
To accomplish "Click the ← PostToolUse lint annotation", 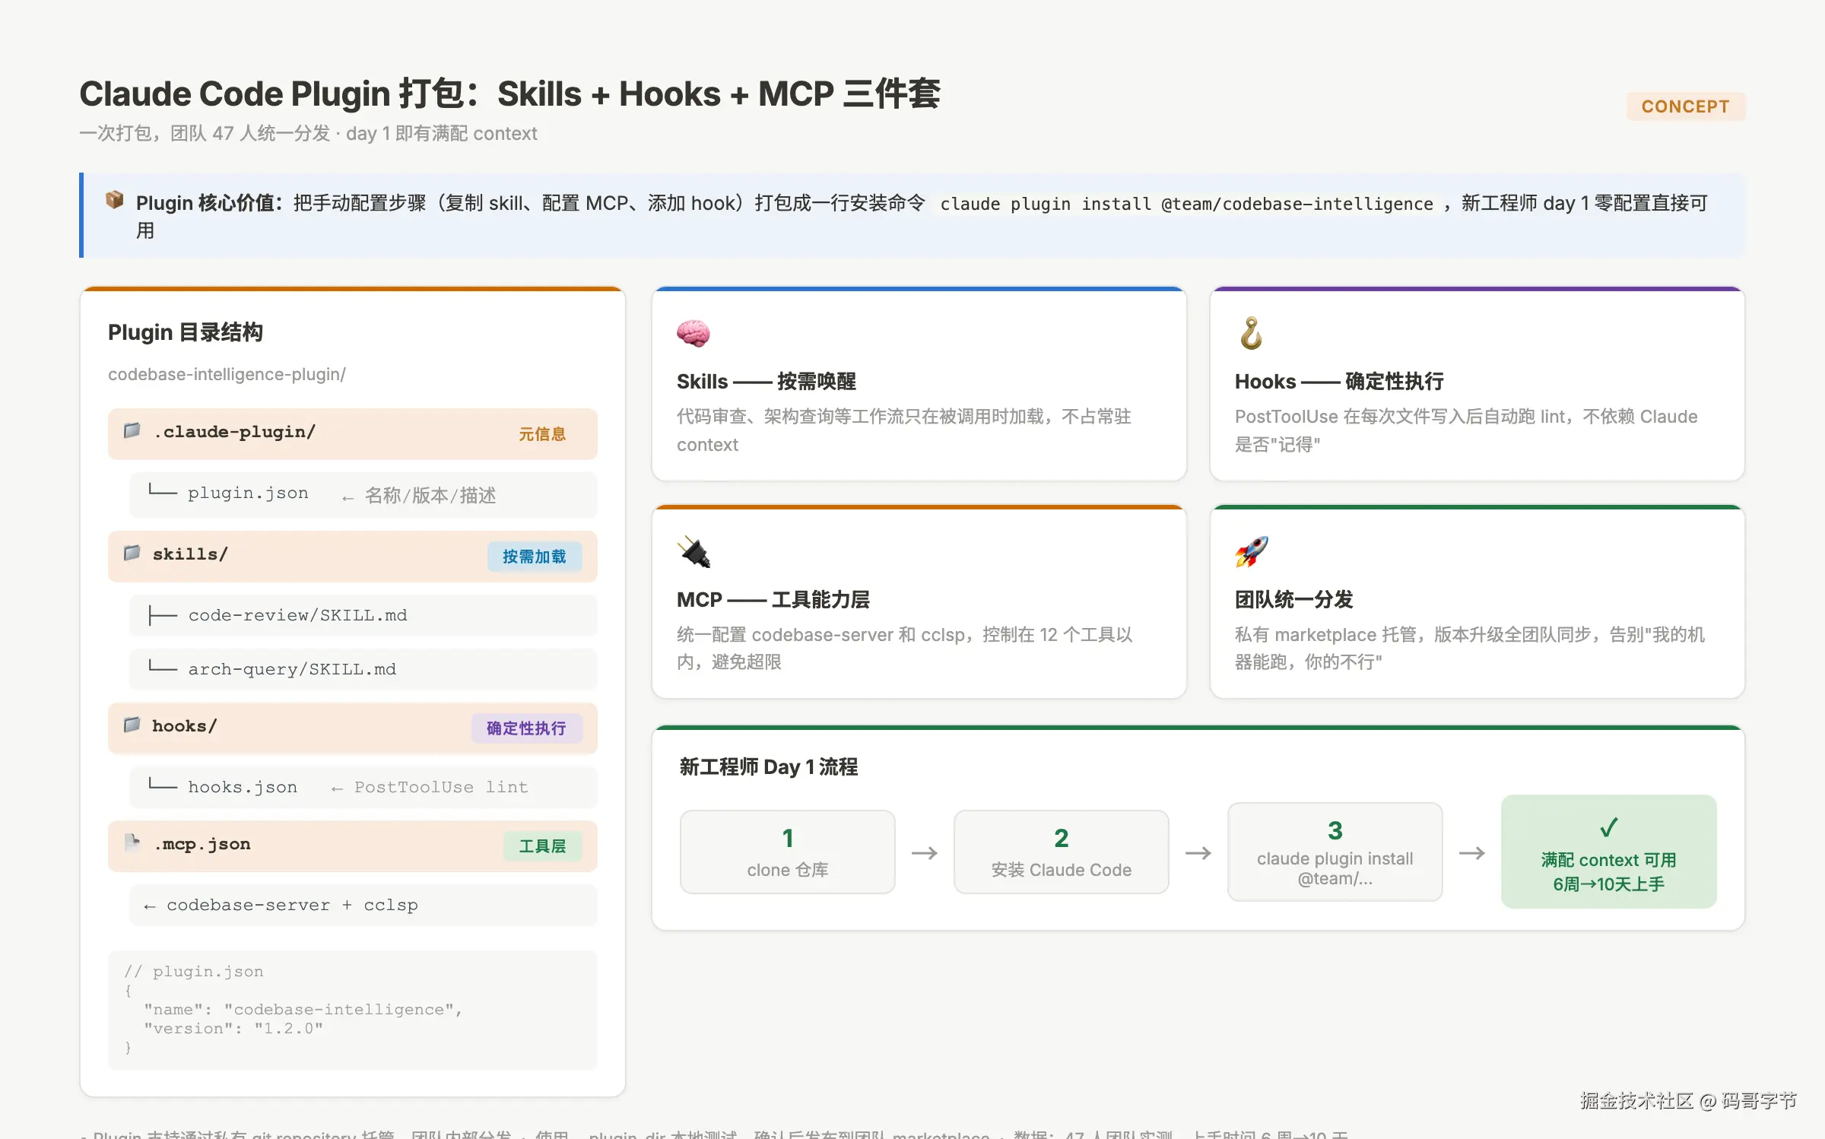I will click(430, 787).
